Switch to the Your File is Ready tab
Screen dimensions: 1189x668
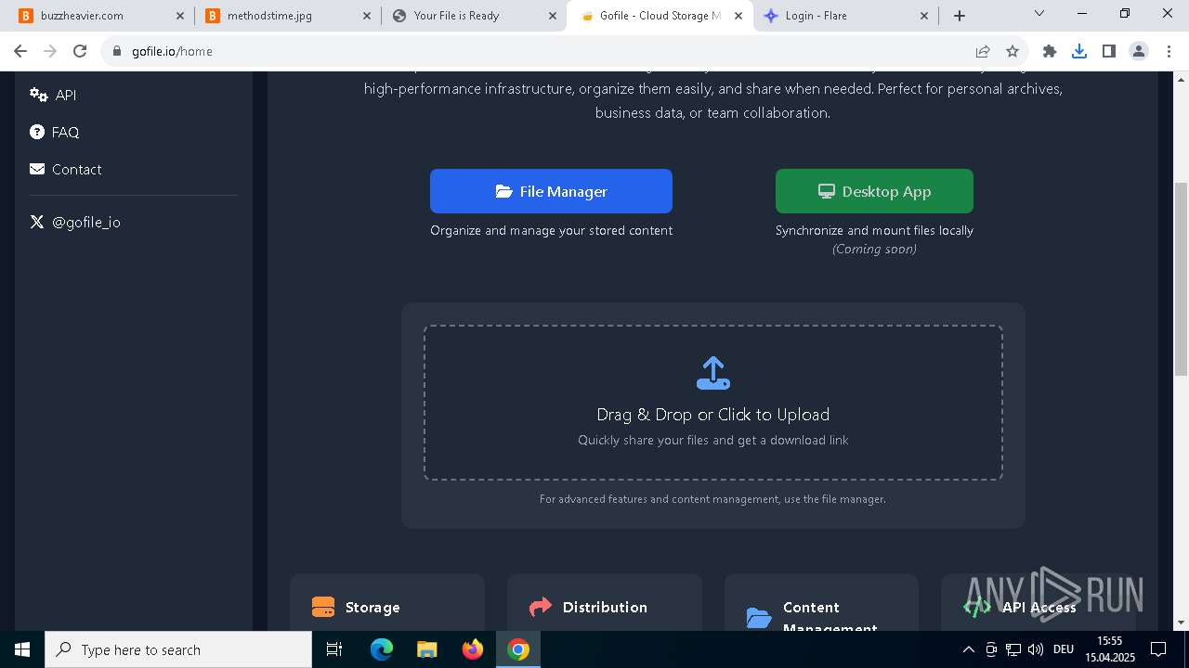(472, 16)
